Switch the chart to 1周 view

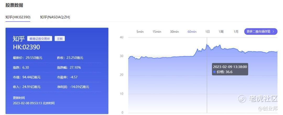click(221, 32)
